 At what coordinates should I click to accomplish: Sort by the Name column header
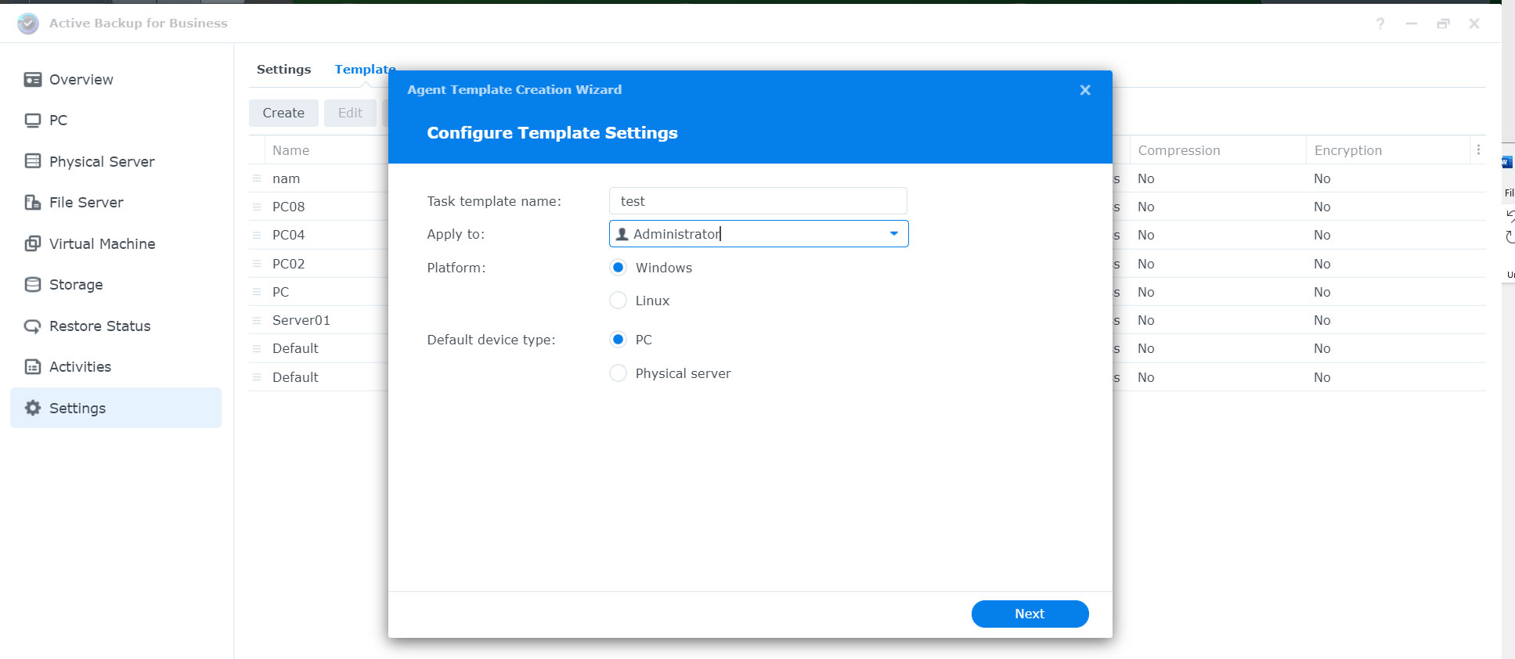290,150
